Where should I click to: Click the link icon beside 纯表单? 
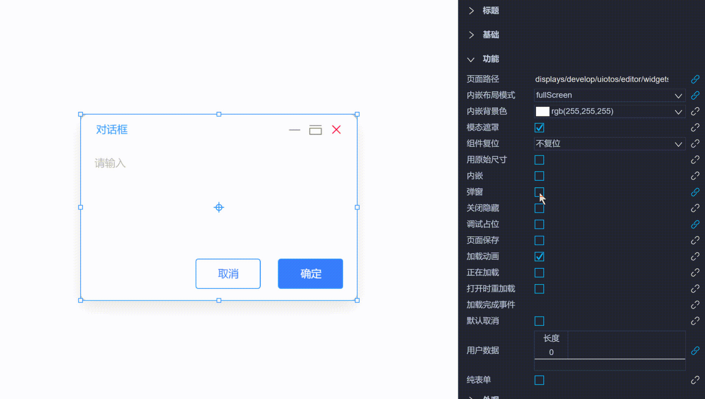pyautogui.click(x=695, y=380)
